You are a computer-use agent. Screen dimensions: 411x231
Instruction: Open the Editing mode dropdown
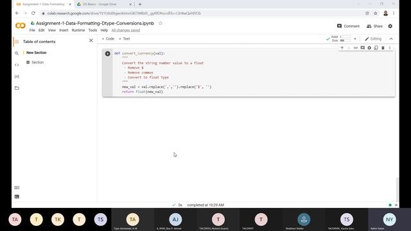[x=373, y=38]
